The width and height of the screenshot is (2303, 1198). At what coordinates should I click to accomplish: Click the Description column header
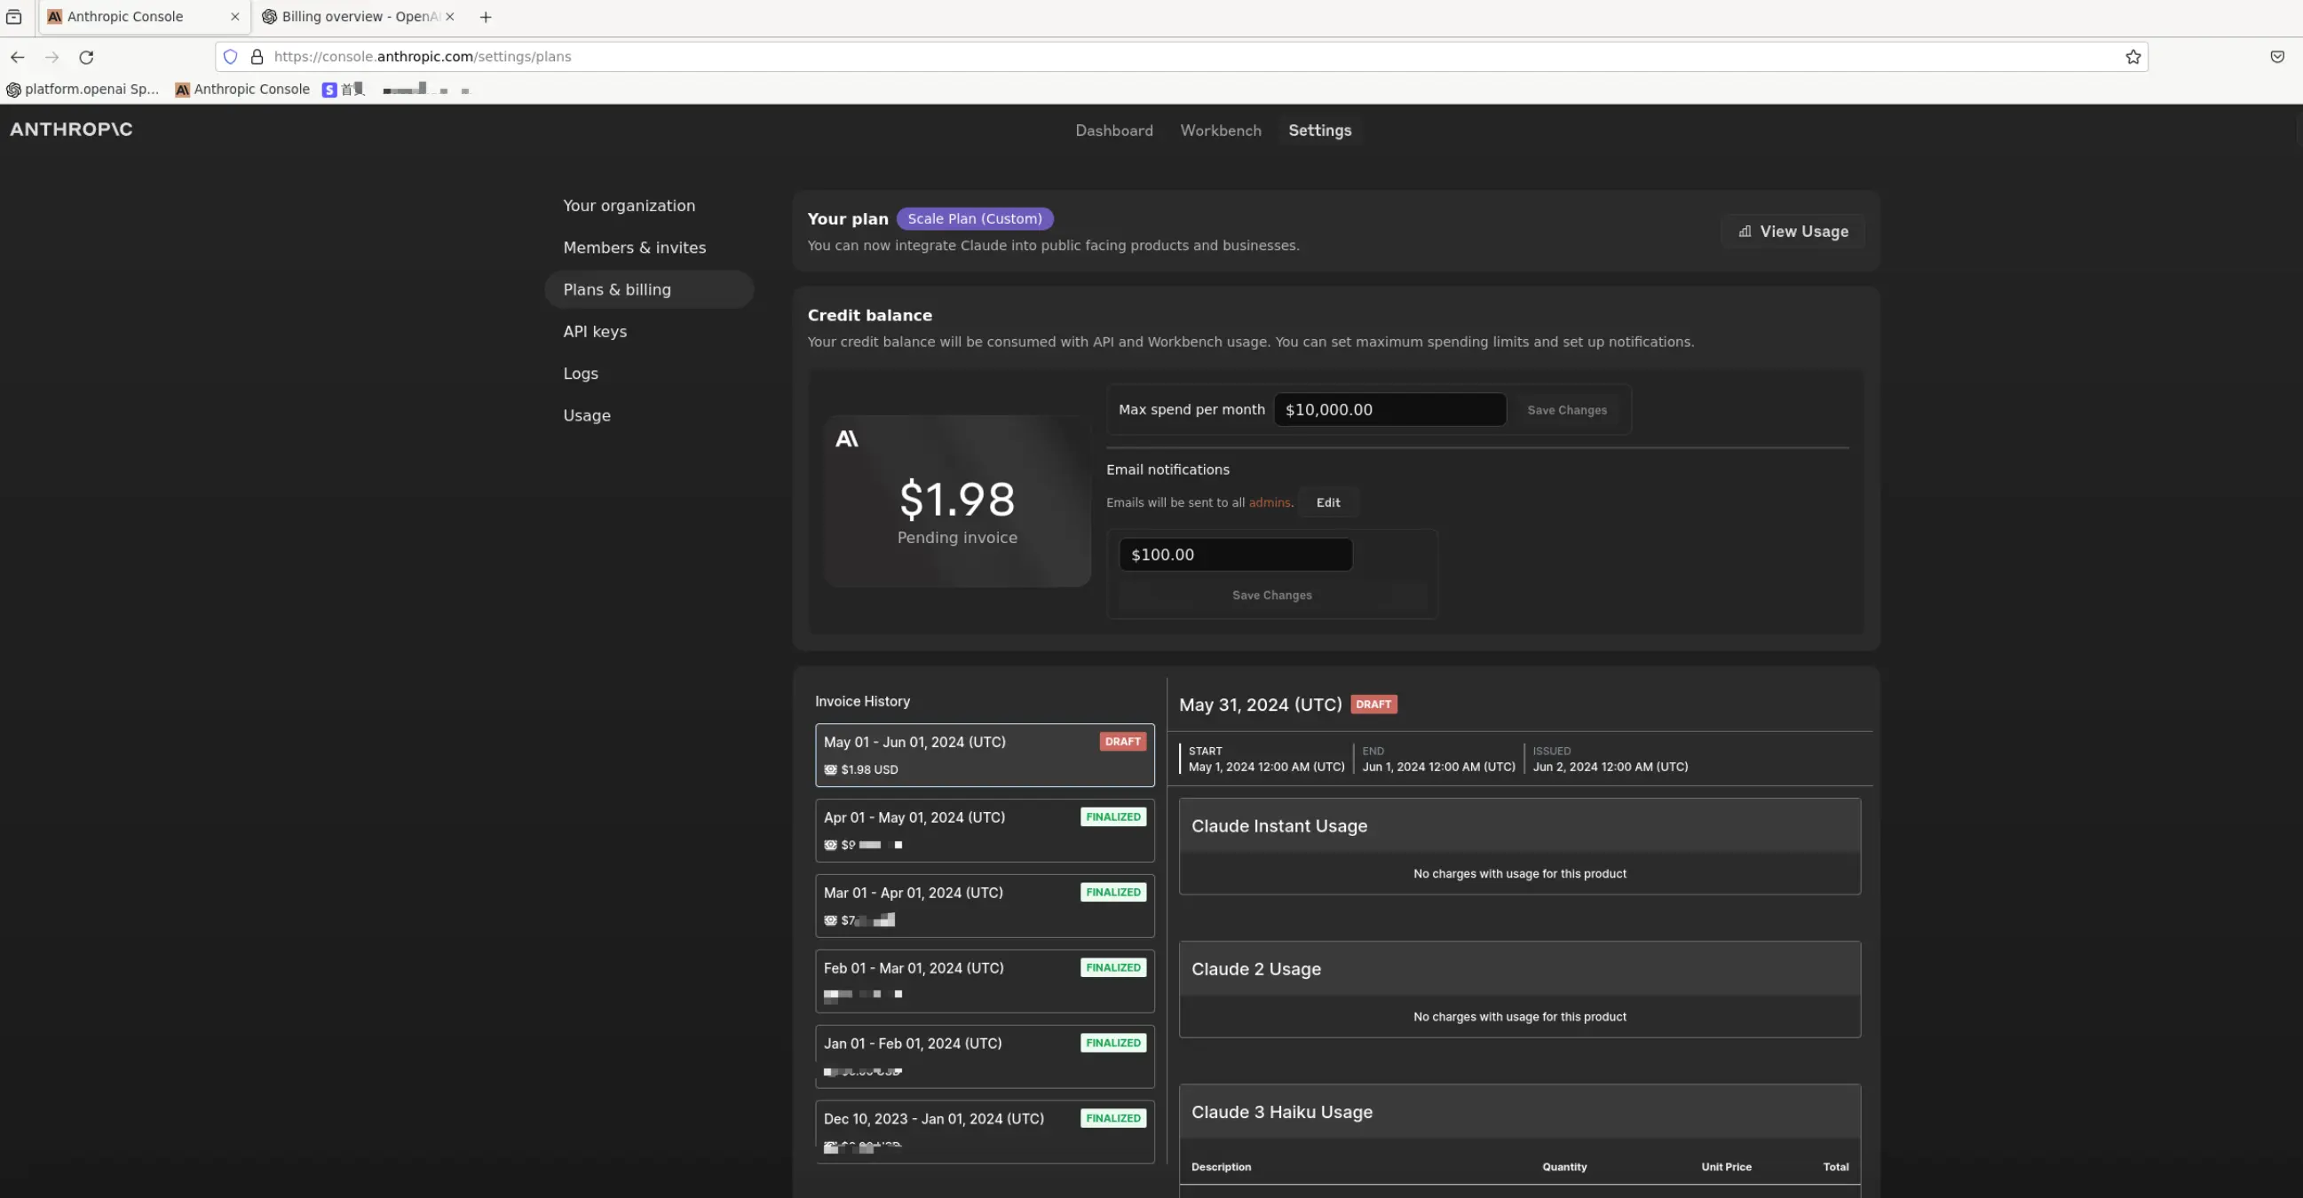[1221, 1168]
